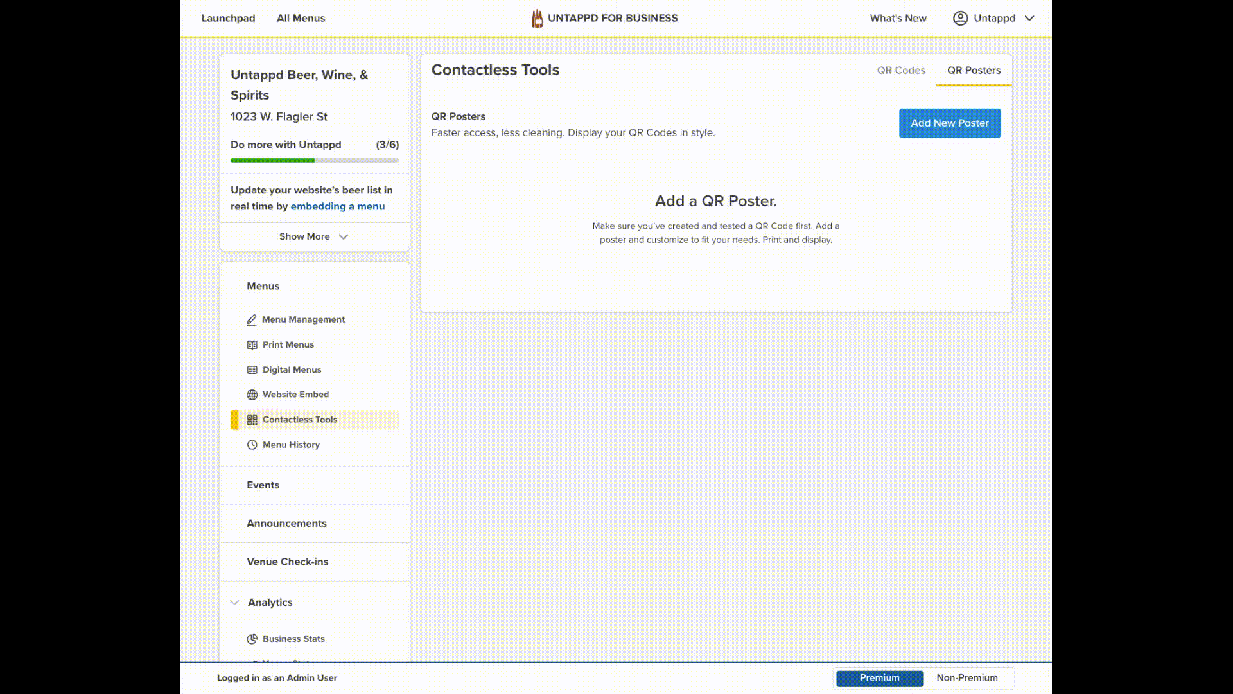Click the Contactless Tools QR grid icon
Image resolution: width=1233 pixels, height=694 pixels.
pyautogui.click(x=252, y=420)
